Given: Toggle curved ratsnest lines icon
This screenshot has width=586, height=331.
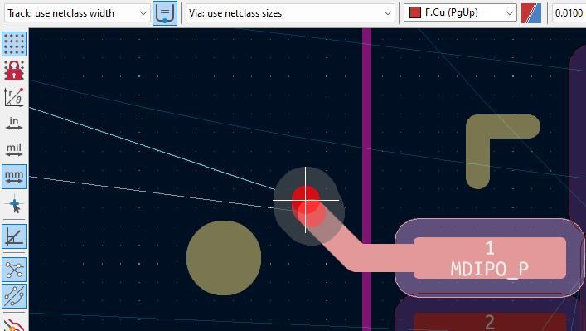Looking at the screenshot, I should 14,296.
